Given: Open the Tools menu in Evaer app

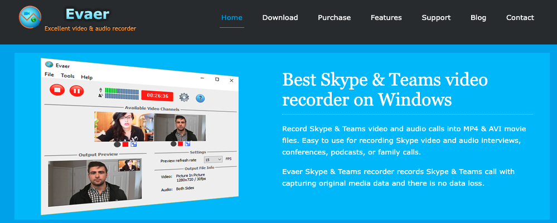Looking at the screenshot, I should pyautogui.click(x=67, y=76).
